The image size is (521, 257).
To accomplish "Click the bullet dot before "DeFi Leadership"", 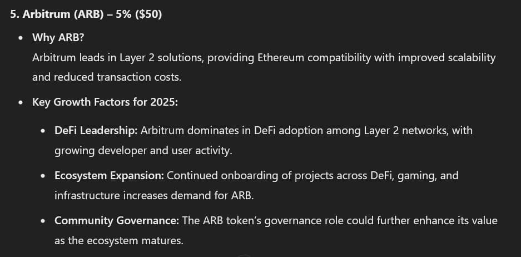I will coord(43,131).
